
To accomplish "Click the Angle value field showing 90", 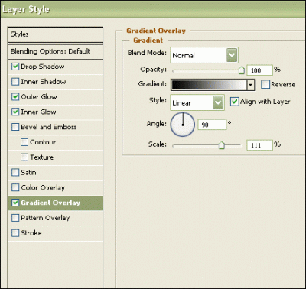I will pyautogui.click(x=212, y=125).
